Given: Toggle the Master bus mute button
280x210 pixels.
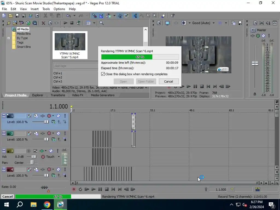Looking at the screenshot, I should [x=263, y=36].
